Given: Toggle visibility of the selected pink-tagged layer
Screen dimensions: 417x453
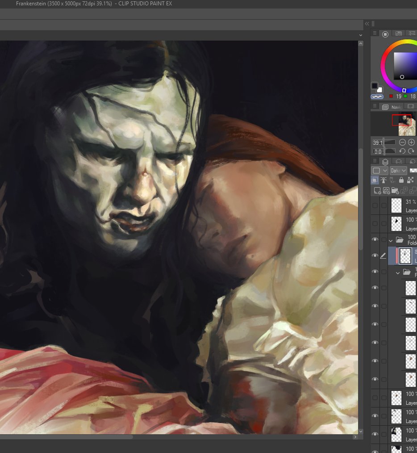Looking at the screenshot, I should click(x=375, y=255).
